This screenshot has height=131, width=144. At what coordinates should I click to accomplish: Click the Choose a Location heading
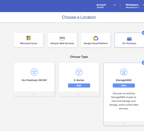tap(79, 17)
